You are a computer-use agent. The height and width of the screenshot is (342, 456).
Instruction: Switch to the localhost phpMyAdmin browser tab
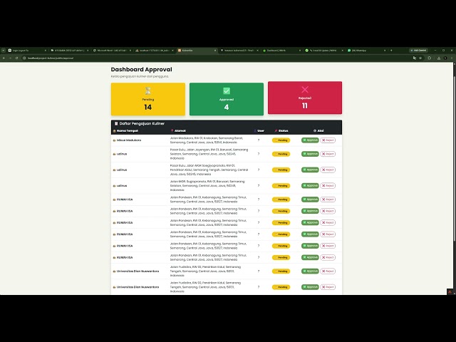(155, 51)
